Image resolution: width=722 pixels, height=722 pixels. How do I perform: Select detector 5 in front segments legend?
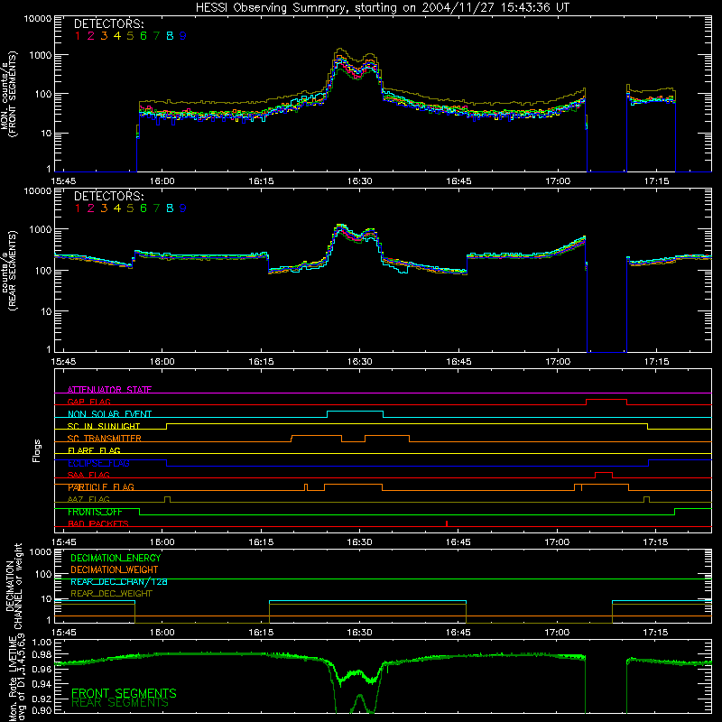click(x=130, y=36)
